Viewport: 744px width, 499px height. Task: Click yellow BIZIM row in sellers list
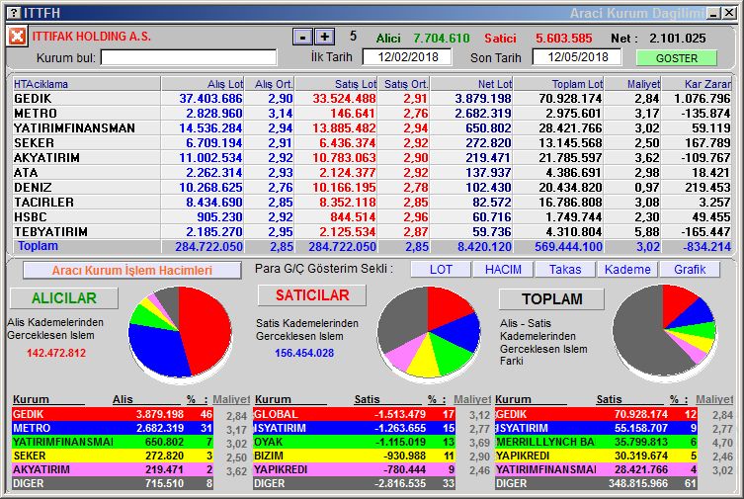coord(355,456)
